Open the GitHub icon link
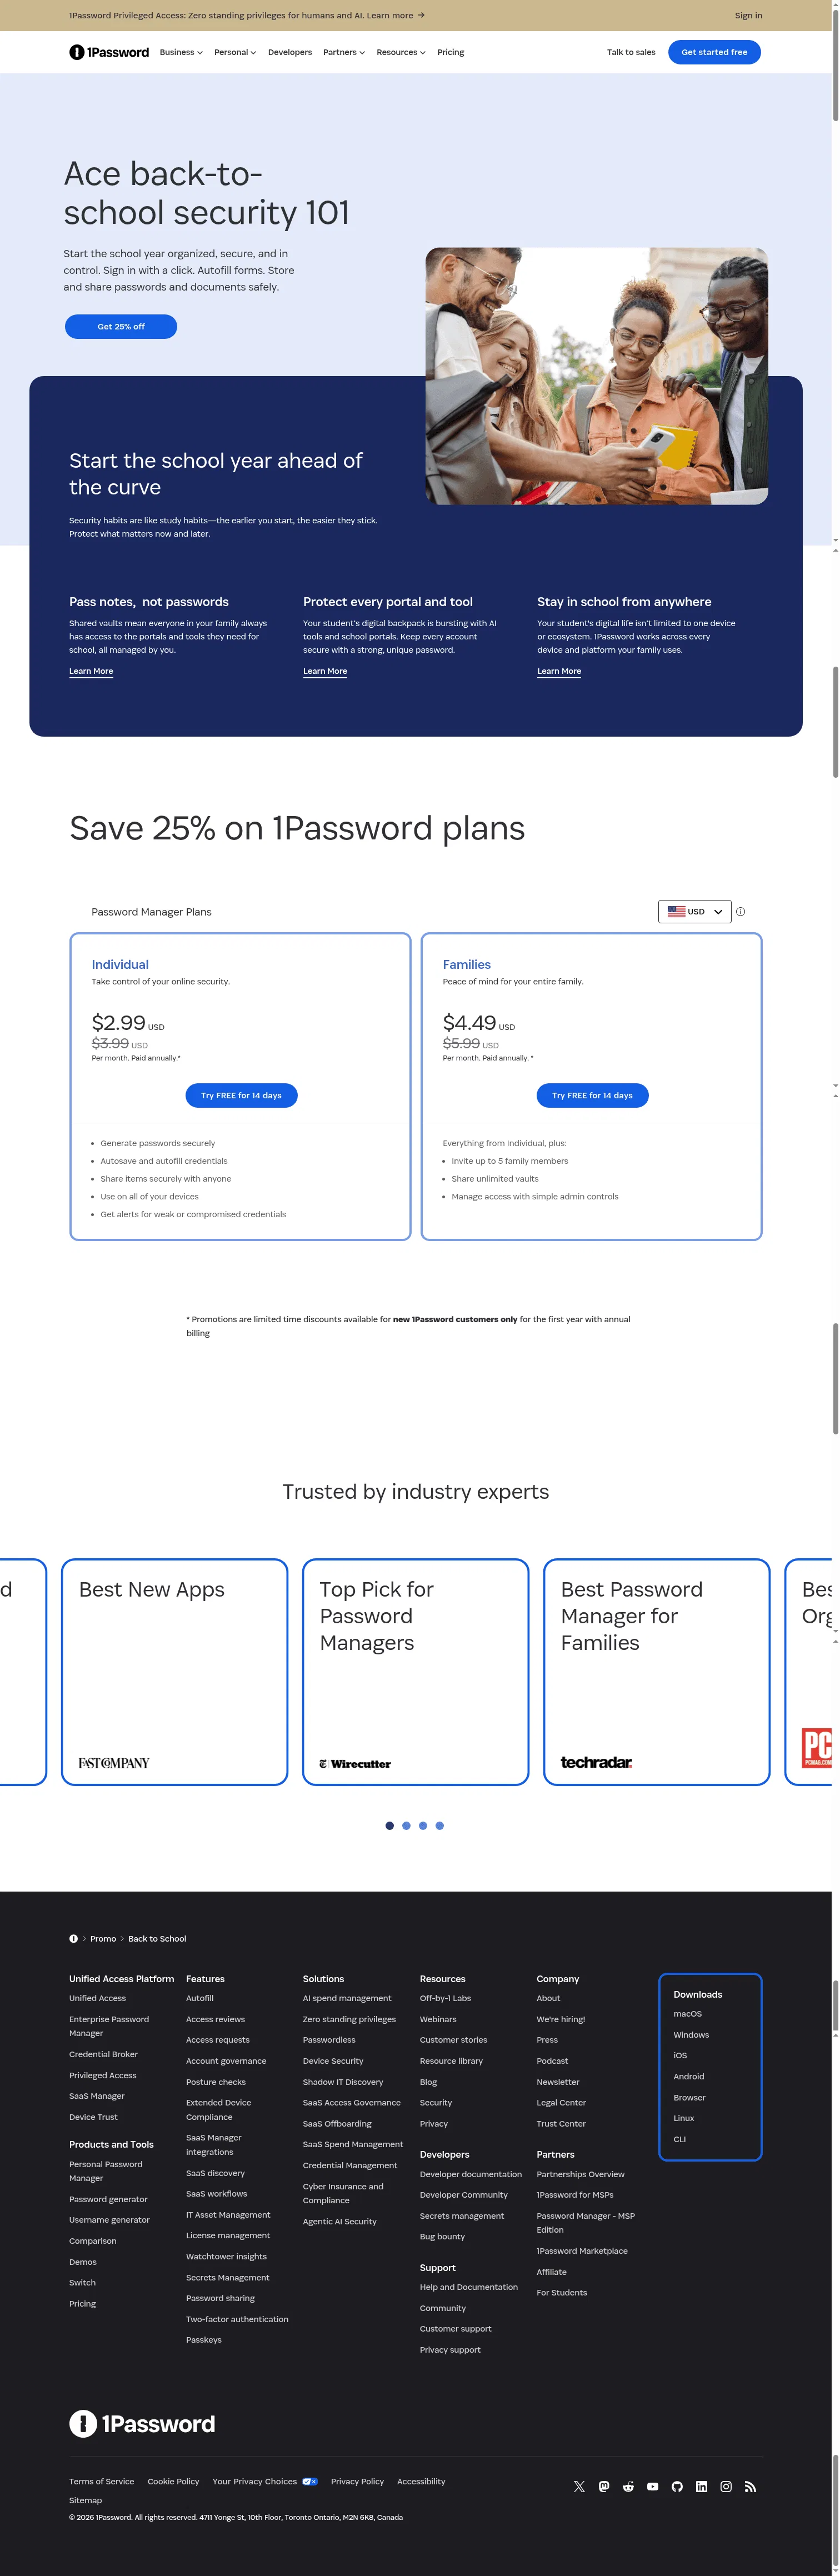Viewport: 840px width, 2576px height. tap(677, 2486)
